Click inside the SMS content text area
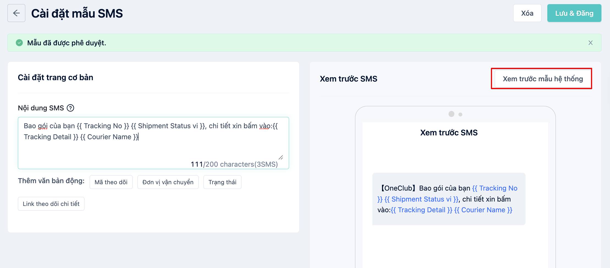Viewport: 610px width, 268px height. [153, 143]
